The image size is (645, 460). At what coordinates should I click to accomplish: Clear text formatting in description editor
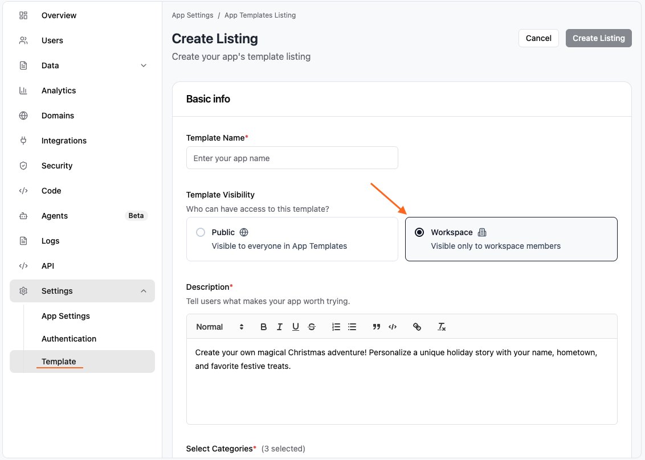(442, 327)
